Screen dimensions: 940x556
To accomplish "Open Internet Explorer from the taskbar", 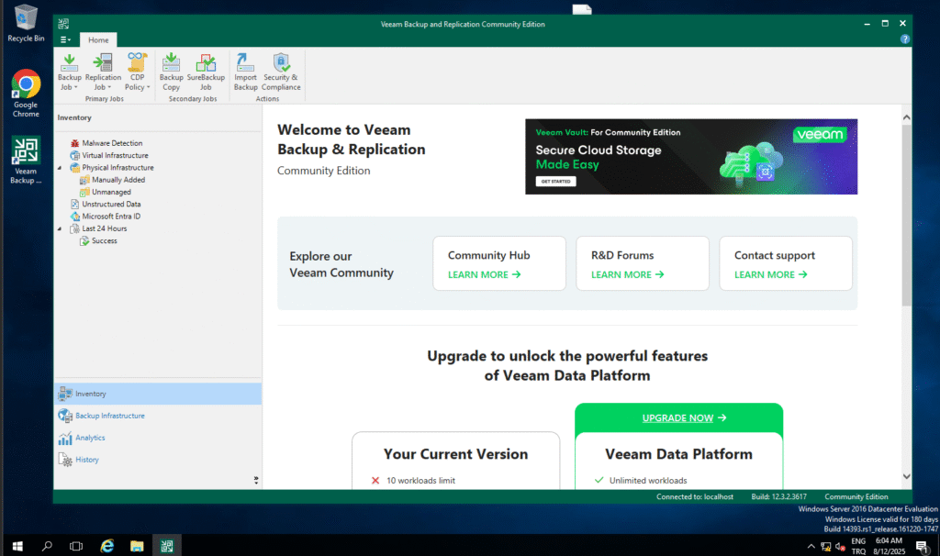I will (x=106, y=546).
